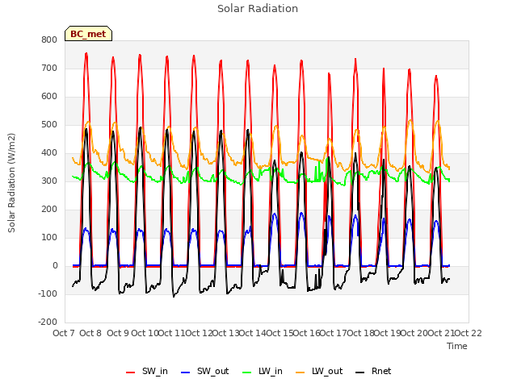Click the 300 y-axis tick label
This screenshot has height=387, width=517.
pos(49,181)
